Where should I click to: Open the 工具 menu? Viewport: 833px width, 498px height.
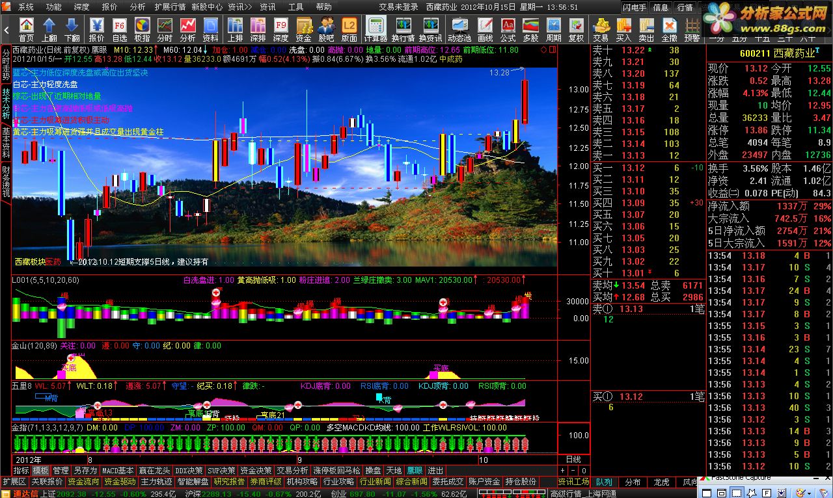[x=295, y=7]
